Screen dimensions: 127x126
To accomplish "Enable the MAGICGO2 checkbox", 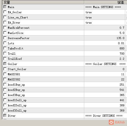I will 5,79.
